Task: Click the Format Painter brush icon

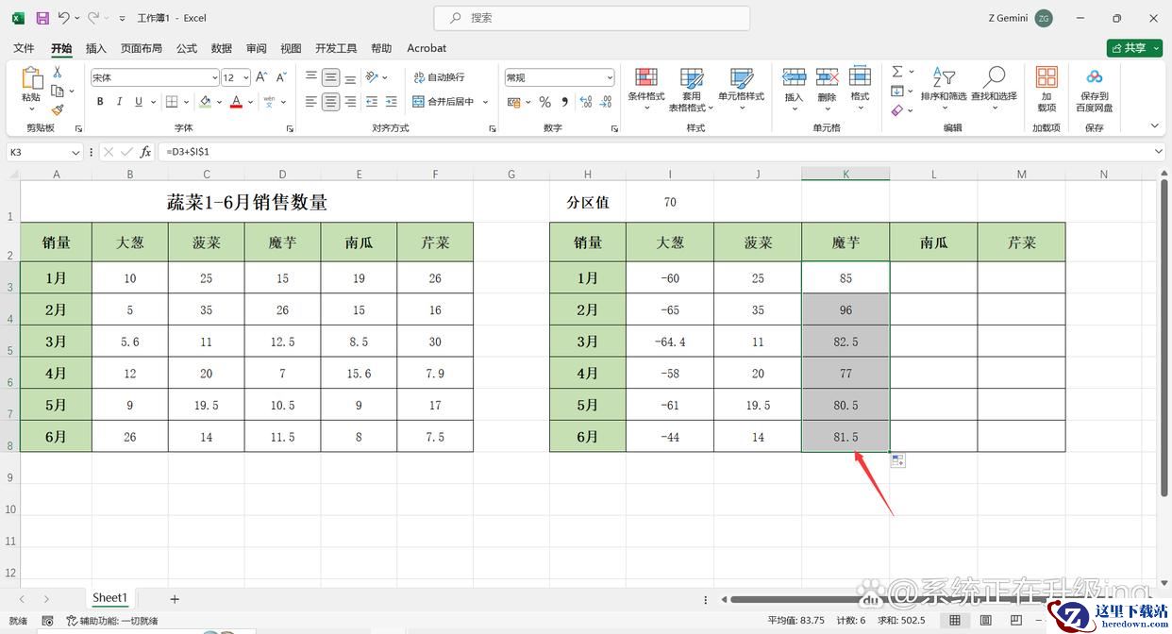Action: click(x=58, y=110)
